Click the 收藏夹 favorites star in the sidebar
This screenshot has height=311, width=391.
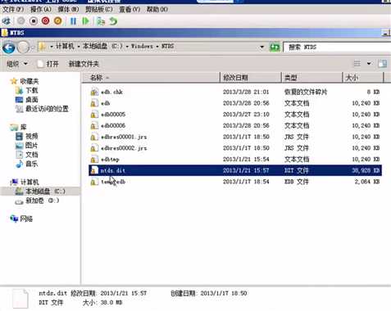pyautogui.click(x=13, y=81)
